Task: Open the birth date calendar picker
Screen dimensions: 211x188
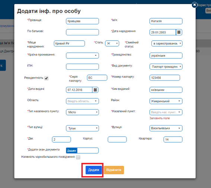Action: coord(179,32)
